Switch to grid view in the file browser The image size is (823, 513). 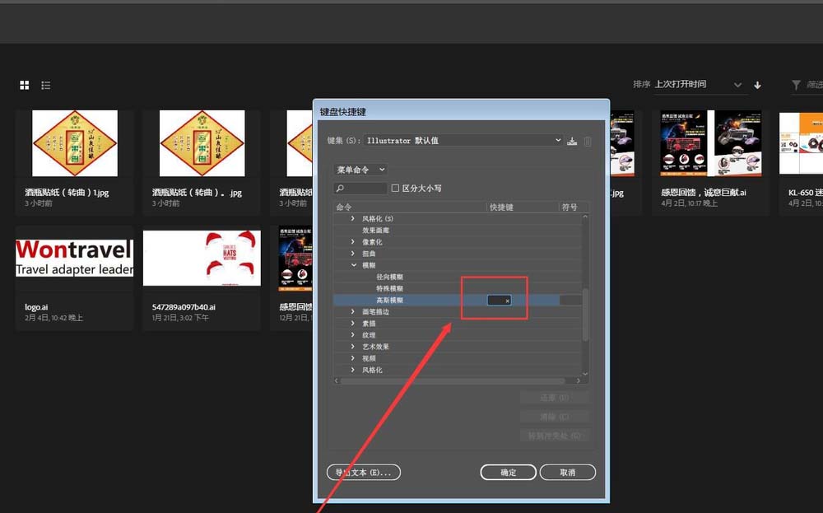[24, 85]
